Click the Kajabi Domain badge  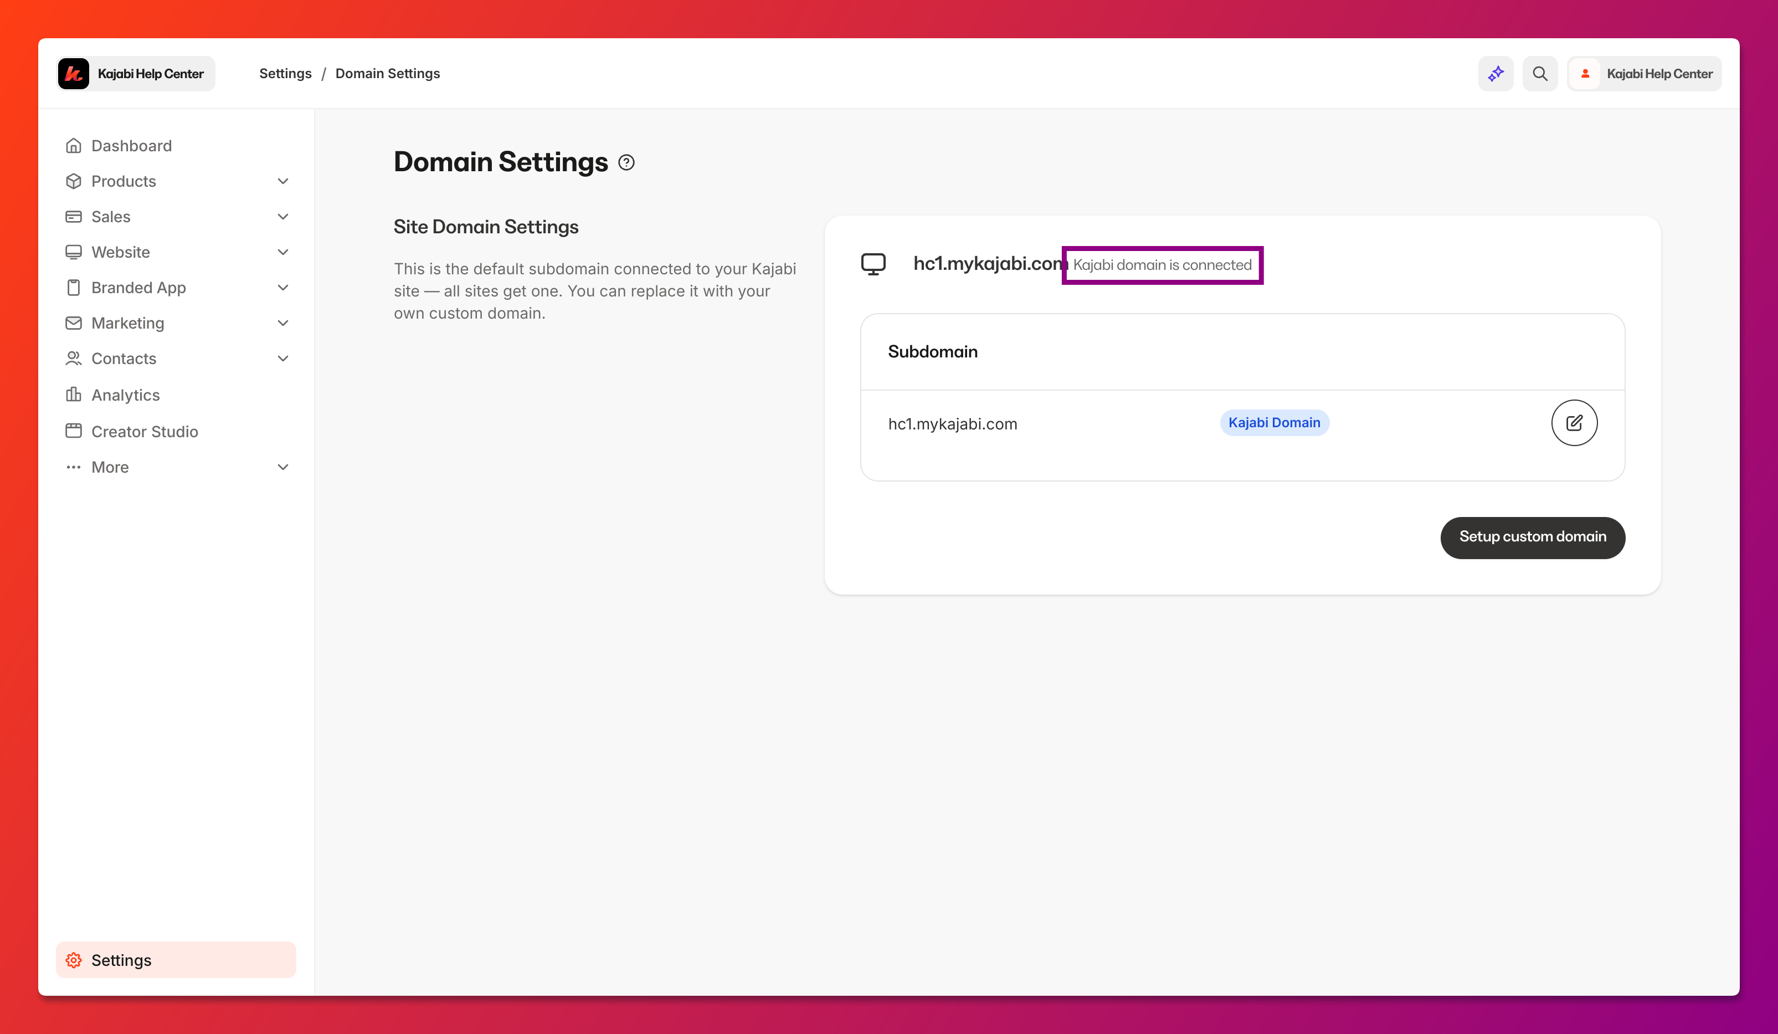[x=1274, y=423]
